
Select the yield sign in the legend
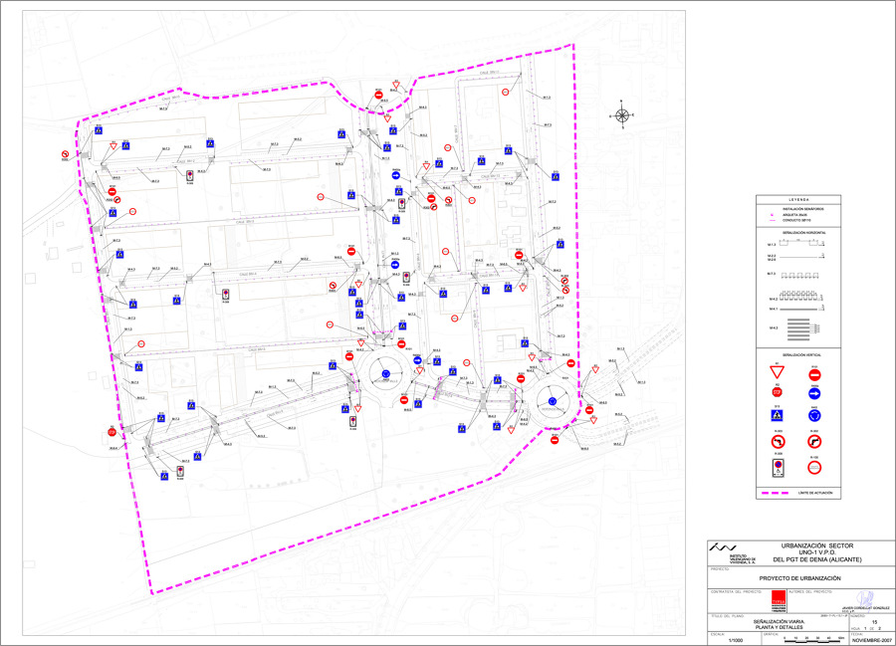click(777, 373)
